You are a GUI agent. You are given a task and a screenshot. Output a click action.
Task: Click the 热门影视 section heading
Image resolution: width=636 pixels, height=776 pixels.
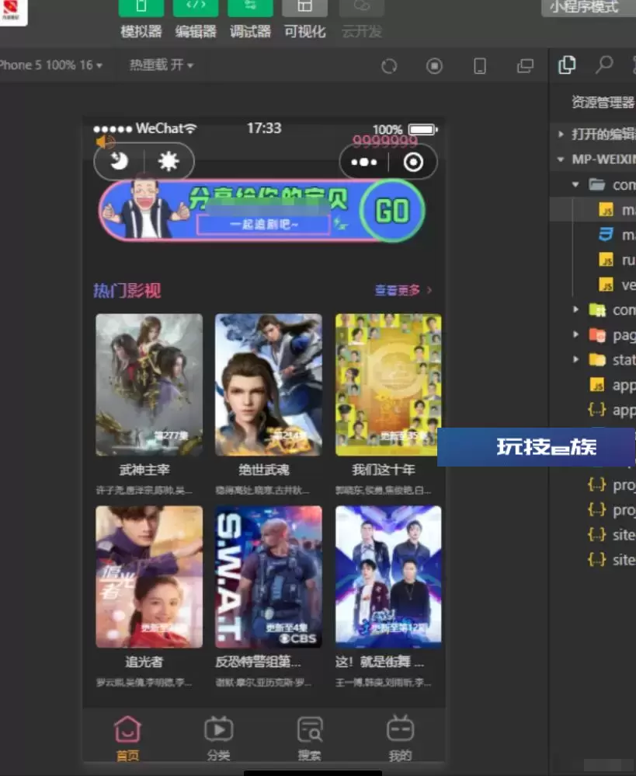tap(127, 291)
